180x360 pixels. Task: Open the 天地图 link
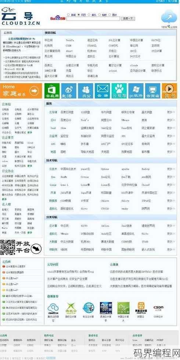[x=105, y=152]
